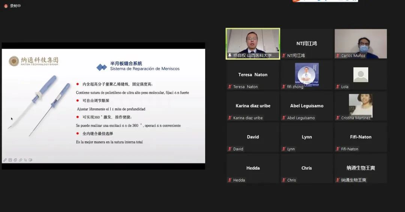
Task: Click the bullet '可实现360°激发, 操作便捷'
Action: click(107, 117)
